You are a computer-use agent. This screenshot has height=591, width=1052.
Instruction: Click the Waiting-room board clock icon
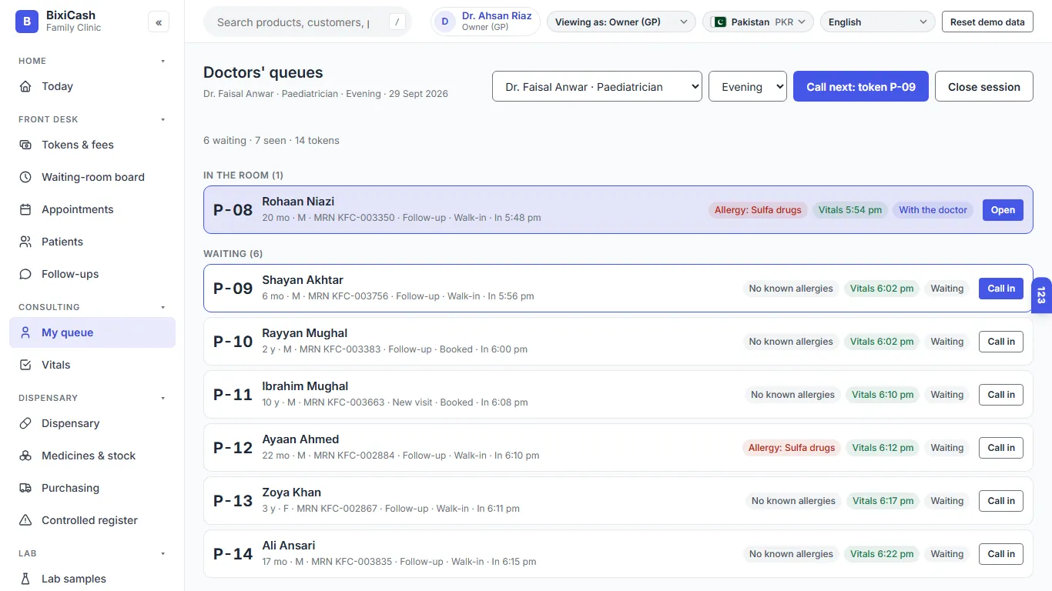[x=26, y=177]
